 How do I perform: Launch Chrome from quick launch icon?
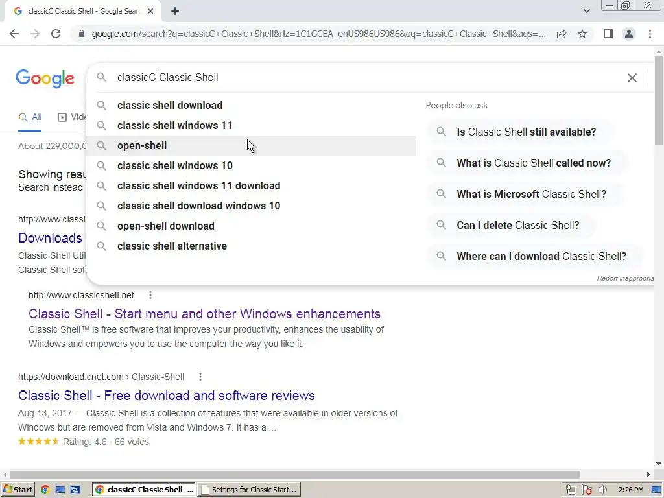point(45,490)
